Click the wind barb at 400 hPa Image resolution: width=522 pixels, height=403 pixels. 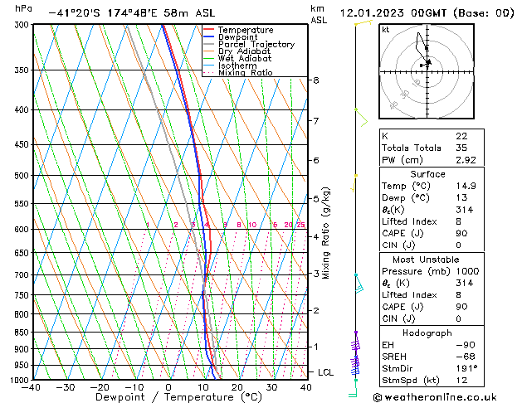coord(362,118)
